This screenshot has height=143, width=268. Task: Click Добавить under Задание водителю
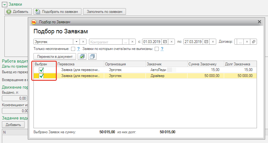pos(13,124)
